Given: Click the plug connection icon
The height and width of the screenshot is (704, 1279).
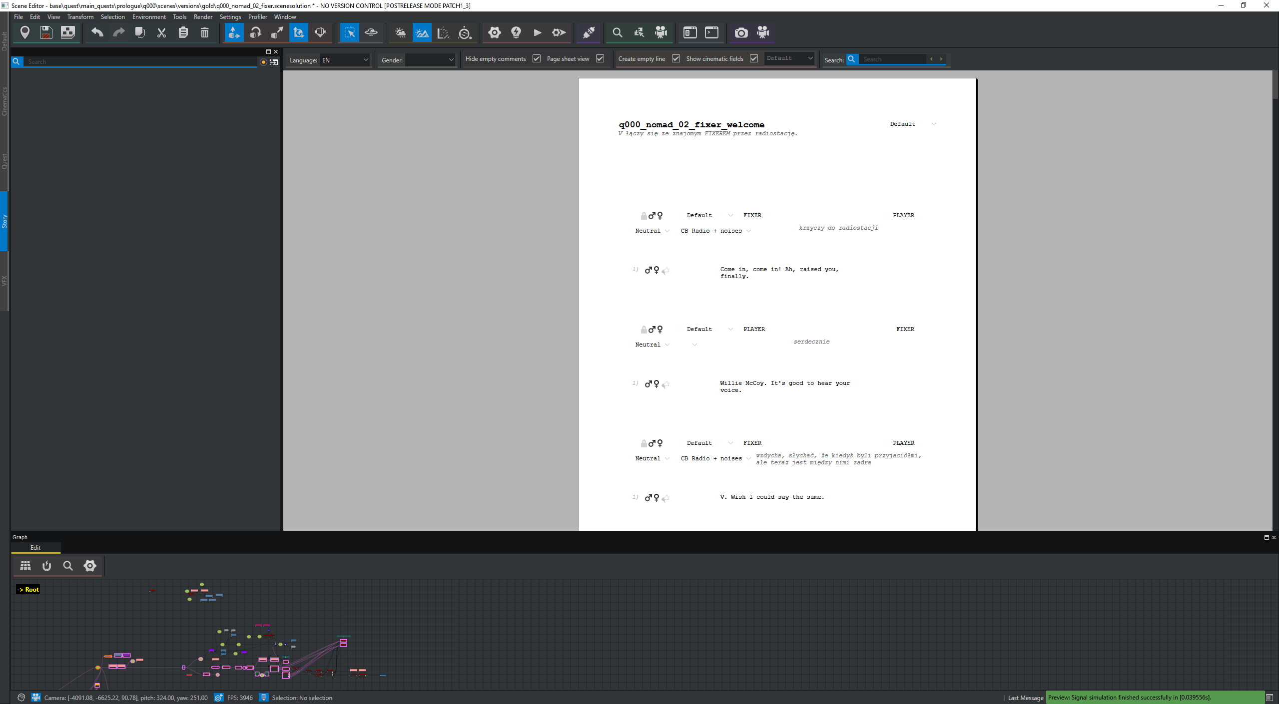Looking at the screenshot, I should point(589,33).
